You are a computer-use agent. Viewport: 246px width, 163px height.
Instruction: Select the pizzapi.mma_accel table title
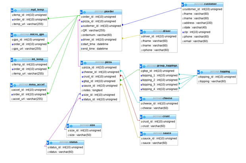[32, 85]
